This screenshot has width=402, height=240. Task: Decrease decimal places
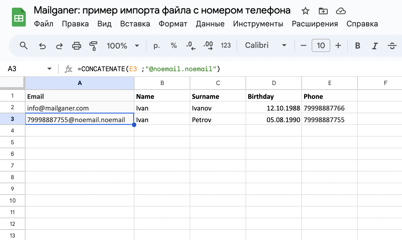pyautogui.click(x=191, y=46)
